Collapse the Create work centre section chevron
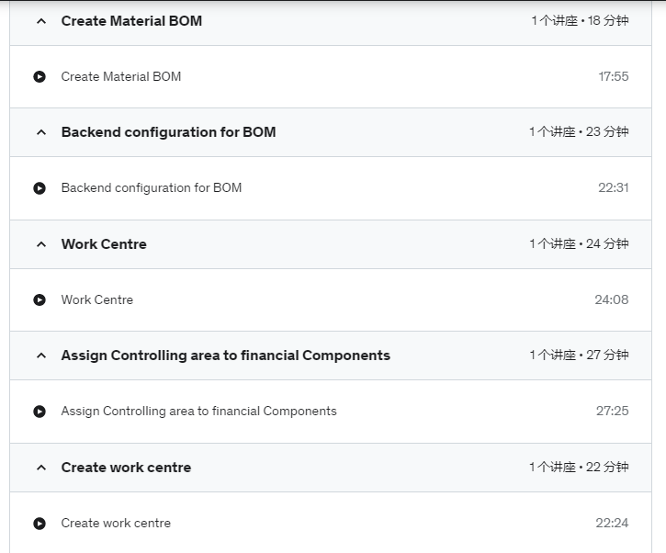 41,468
